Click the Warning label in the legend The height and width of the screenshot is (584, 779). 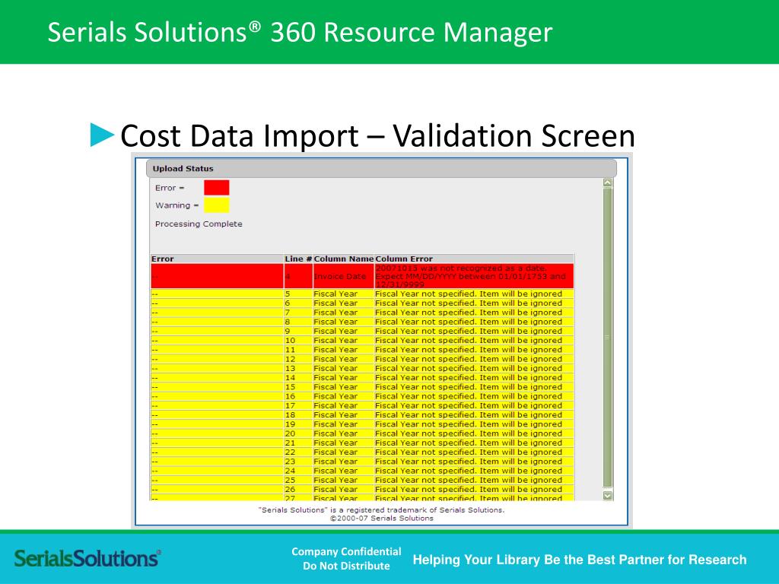click(176, 205)
